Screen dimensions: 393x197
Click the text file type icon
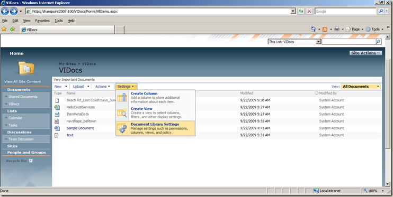coord(57,135)
